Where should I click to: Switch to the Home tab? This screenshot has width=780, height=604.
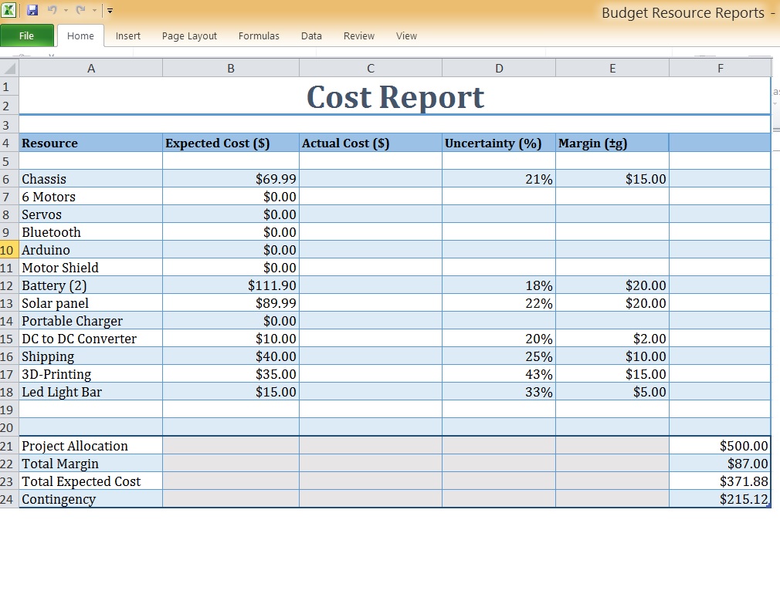coord(80,35)
